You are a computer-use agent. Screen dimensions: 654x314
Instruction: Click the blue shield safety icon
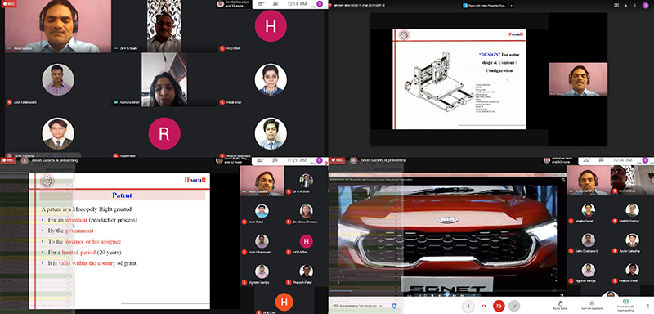coord(394,306)
